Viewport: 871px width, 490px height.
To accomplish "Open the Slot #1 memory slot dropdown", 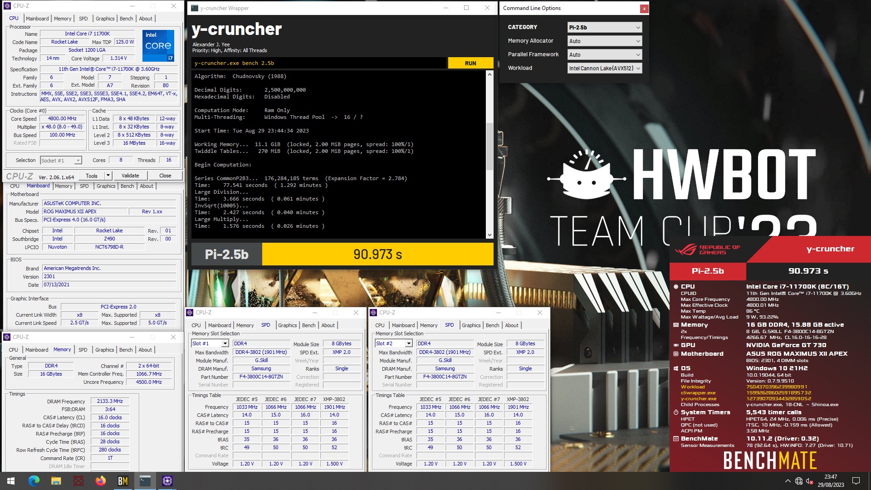I will (x=210, y=344).
